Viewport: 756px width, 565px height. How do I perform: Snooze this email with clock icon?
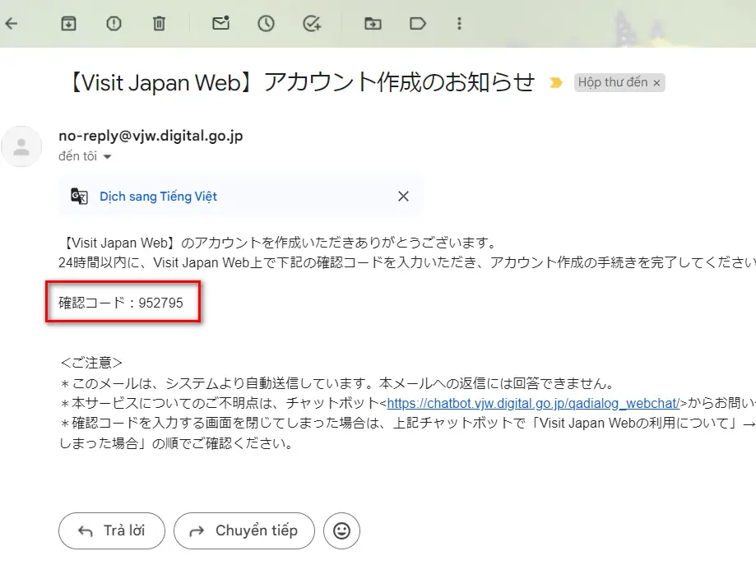(x=266, y=24)
